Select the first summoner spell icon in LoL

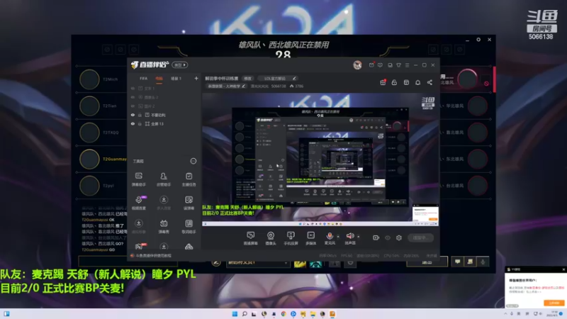[x=300, y=263]
